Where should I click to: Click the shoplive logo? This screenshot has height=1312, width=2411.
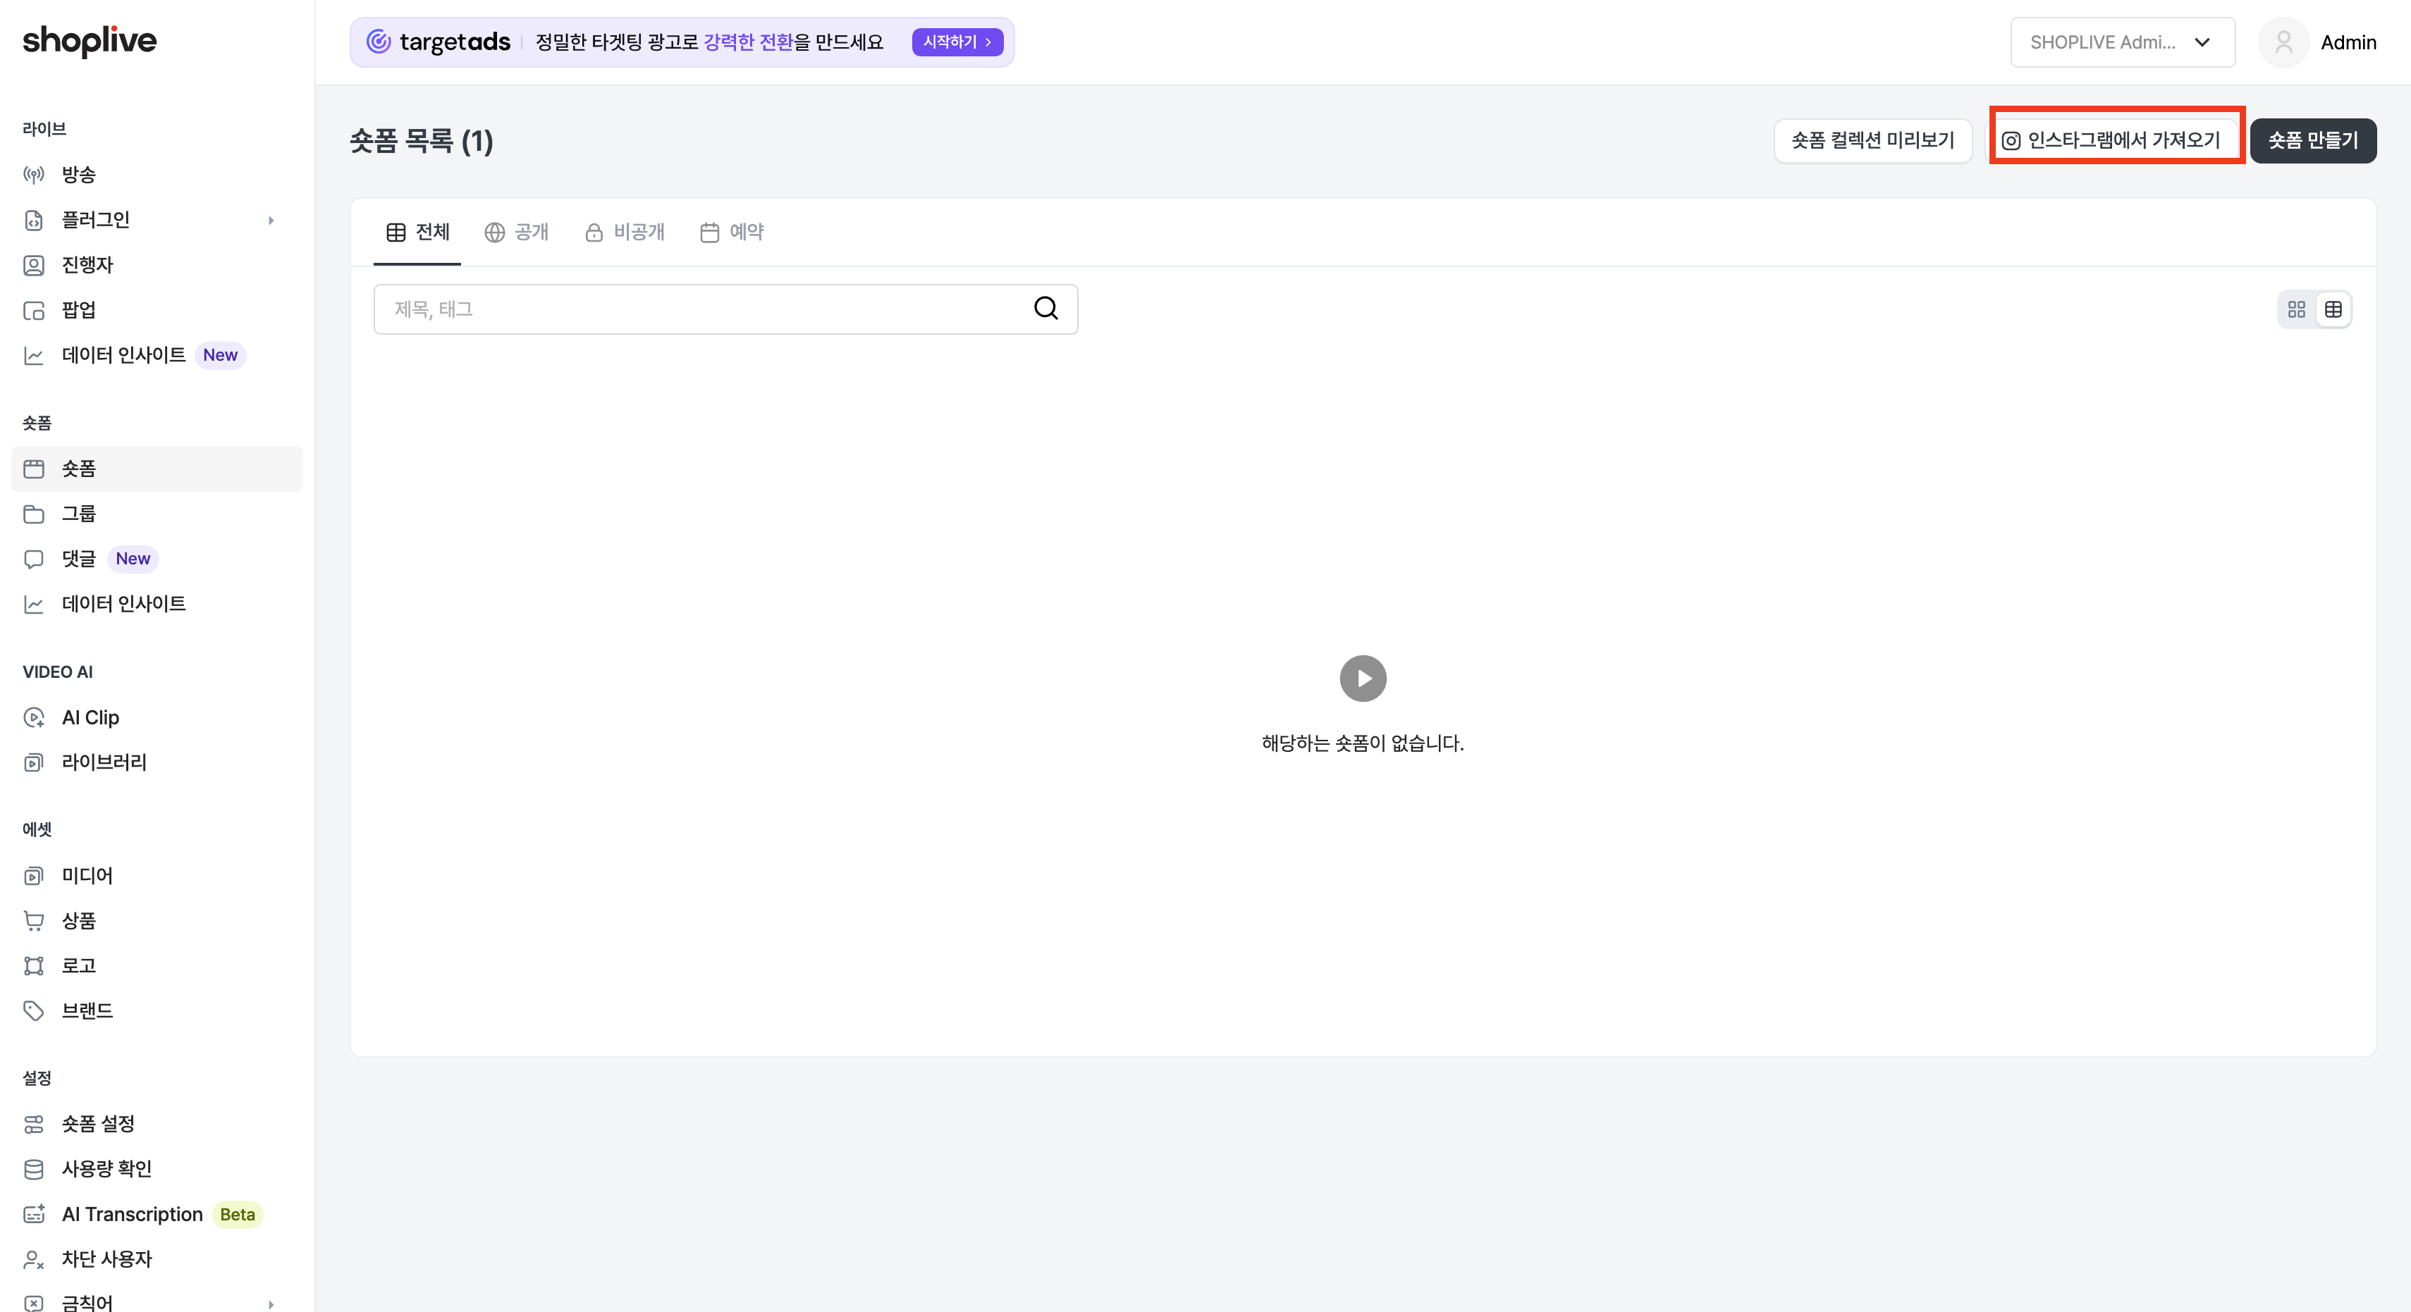(90, 41)
